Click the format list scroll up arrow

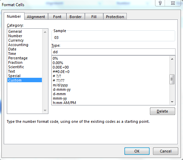[x=172, y=59]
